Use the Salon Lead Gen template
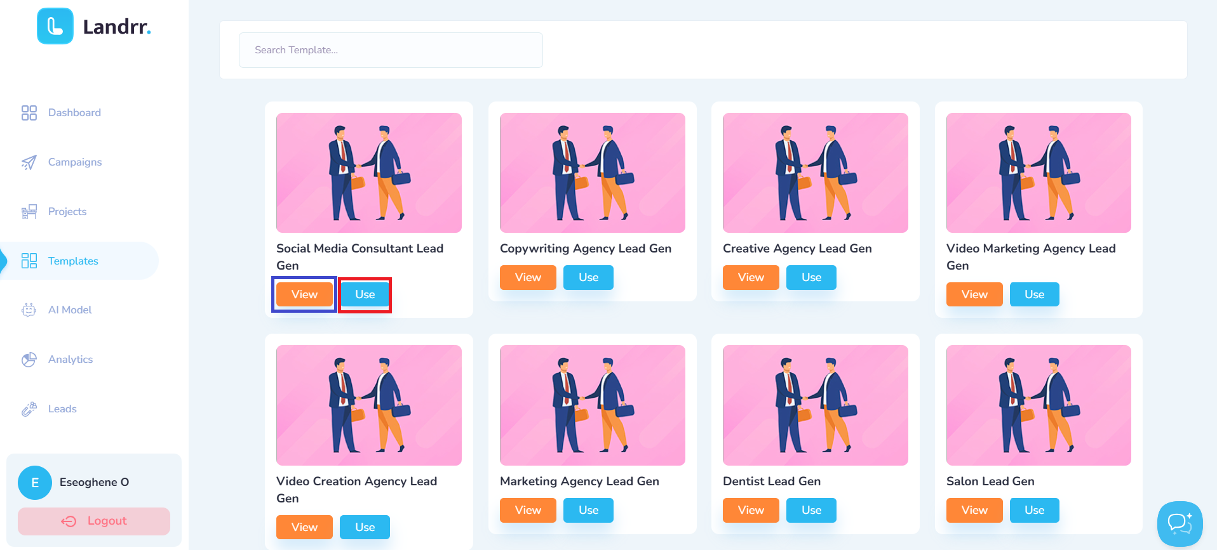 click(x=1034, y=510)
